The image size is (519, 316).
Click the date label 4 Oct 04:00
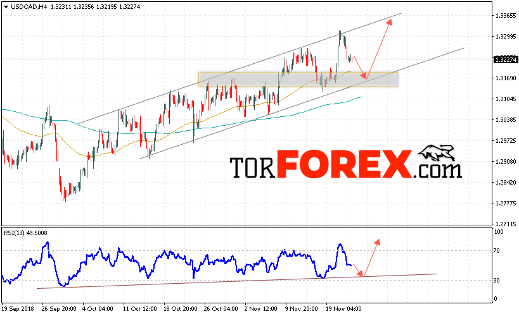pyautogui.click(x=98, y=309)
